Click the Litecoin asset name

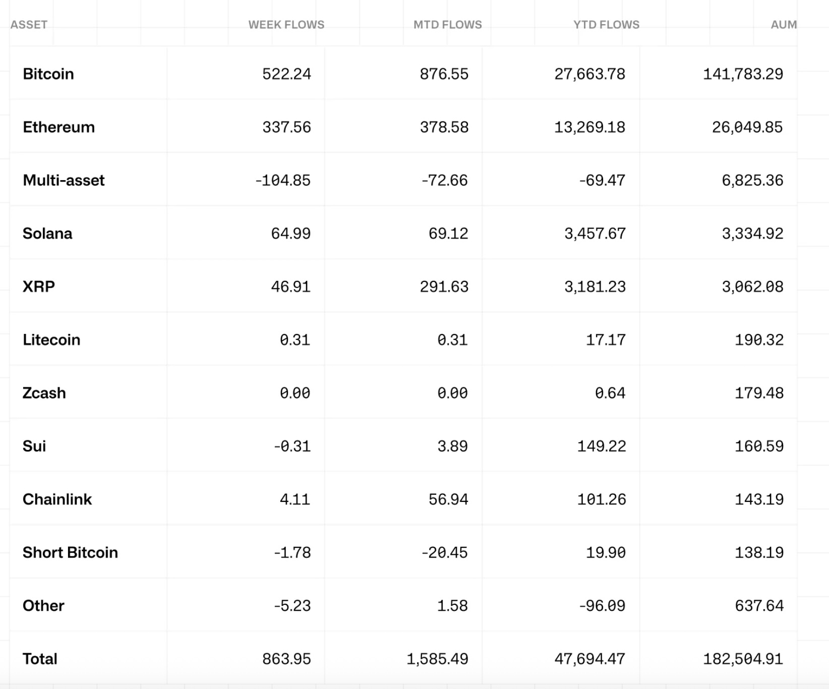51,340
